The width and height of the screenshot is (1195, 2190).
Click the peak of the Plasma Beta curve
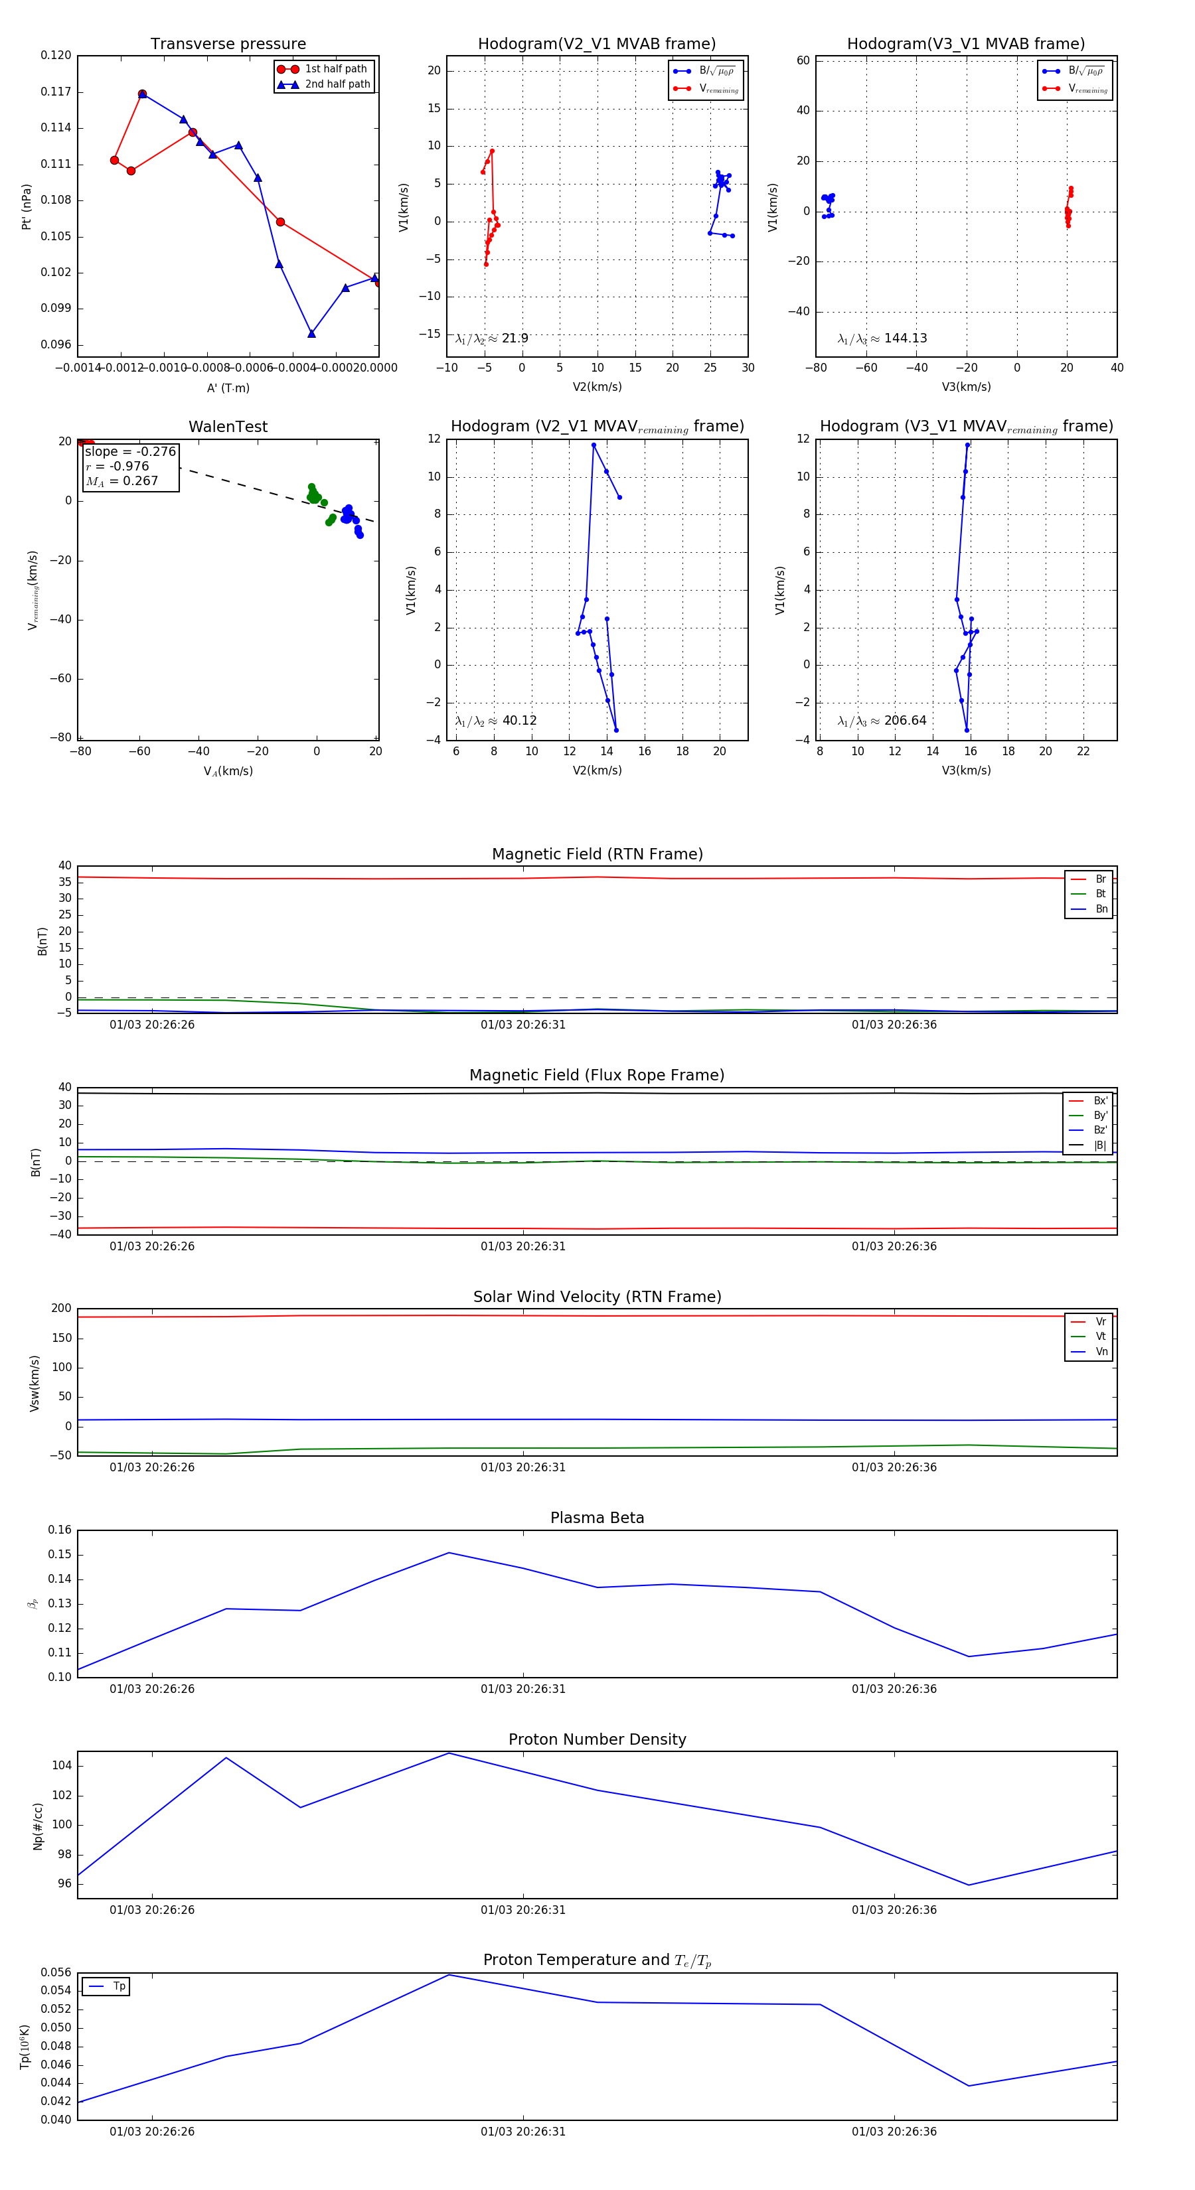449,1553
